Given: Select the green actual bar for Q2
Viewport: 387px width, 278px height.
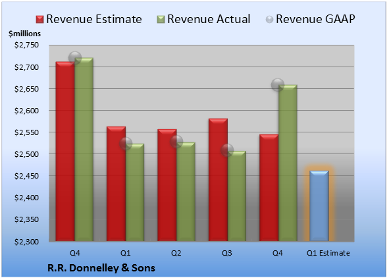Looking at the screenshot, I should (x=186, y=192).
